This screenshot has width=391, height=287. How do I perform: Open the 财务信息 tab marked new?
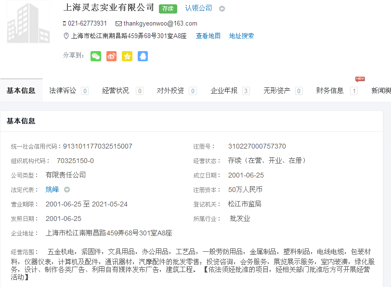click(x=330, y=91)
